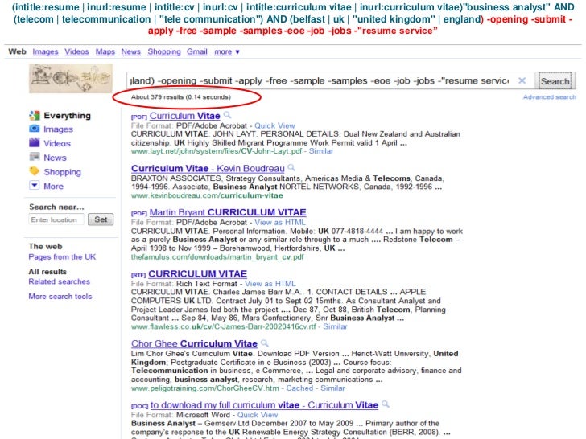Click the Set location button
The width and height of the screenshot is (586, 439).
(x=101, y=219)
